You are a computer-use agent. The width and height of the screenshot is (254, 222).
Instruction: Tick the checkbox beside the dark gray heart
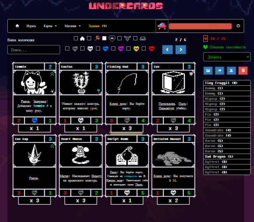[x=67, y=48]
